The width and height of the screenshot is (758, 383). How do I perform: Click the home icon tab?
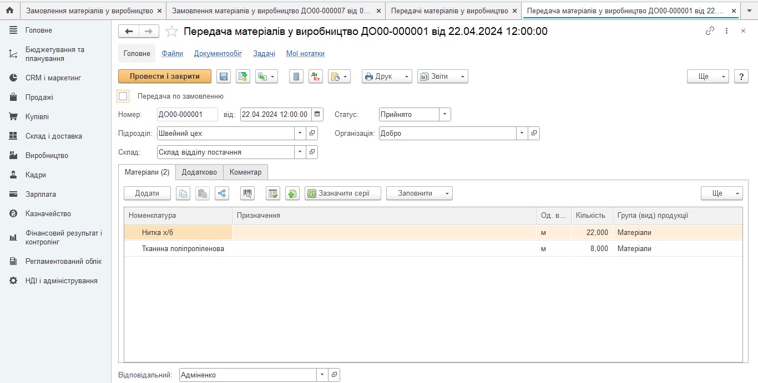click(9, 11)
